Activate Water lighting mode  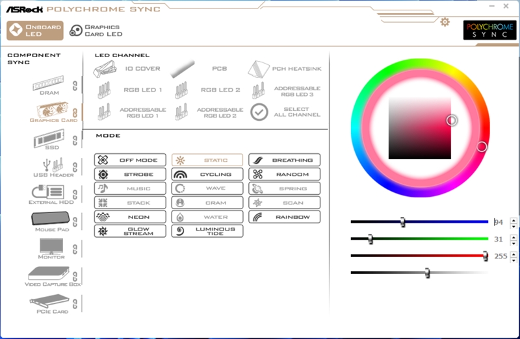coord(207,217)
